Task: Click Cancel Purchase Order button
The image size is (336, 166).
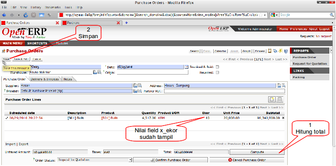Action: click(x=247, y=160)
